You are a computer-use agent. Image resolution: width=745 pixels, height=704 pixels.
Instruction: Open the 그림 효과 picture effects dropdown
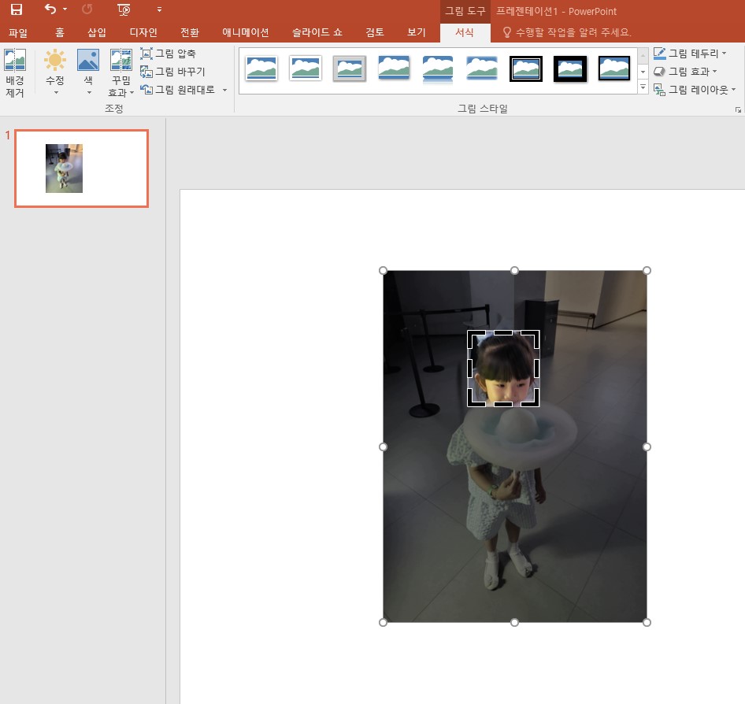point(685,71)
